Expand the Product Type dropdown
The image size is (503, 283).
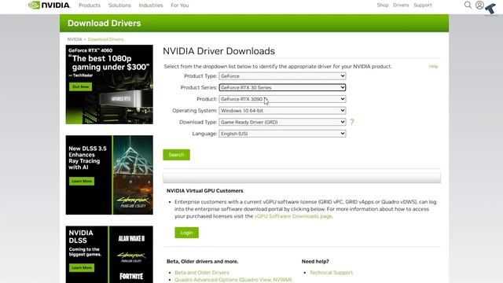pyautogui.click(x=282, y=76)
